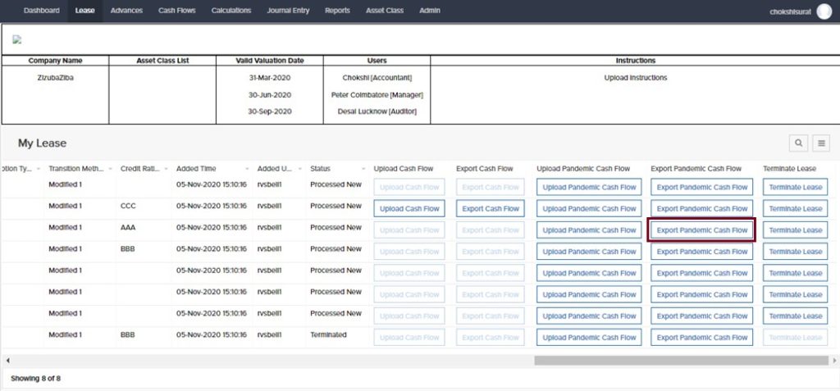Click the user avatar next to chokshisurat
Screen dimensions: 840x391
pos(824,11)
